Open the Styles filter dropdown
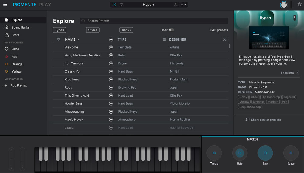Viewport: 304px width, 173px height. coord(93,30)
